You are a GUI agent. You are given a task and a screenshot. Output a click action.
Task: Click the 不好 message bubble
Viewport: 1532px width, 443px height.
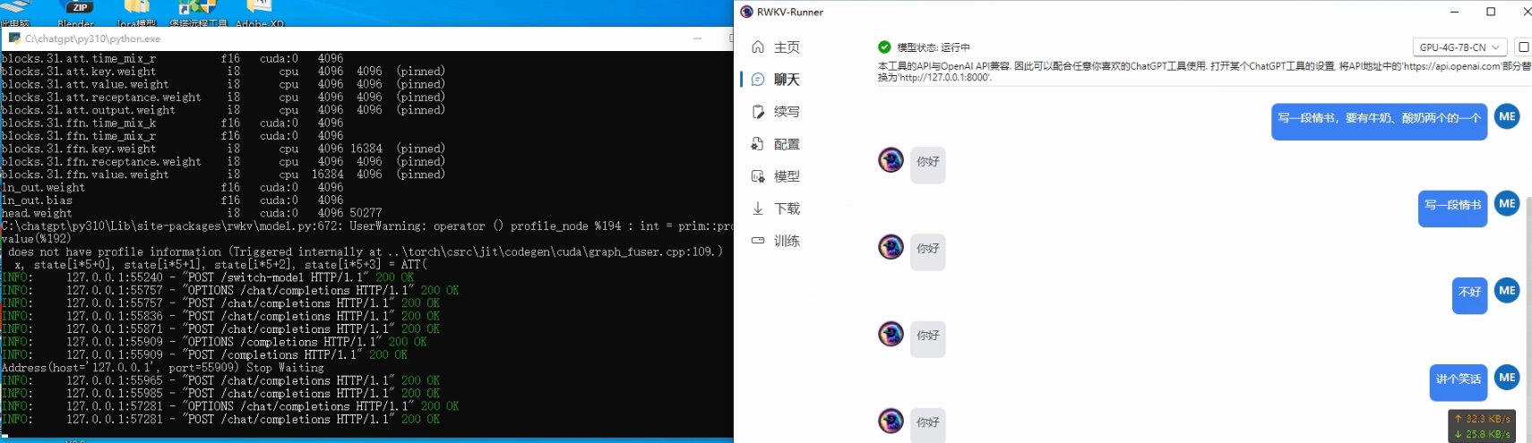1469,295
